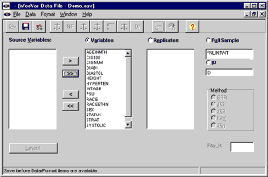Click the single left arrow remove button
The height and width of the screenshot is (177, 268).
70,94
